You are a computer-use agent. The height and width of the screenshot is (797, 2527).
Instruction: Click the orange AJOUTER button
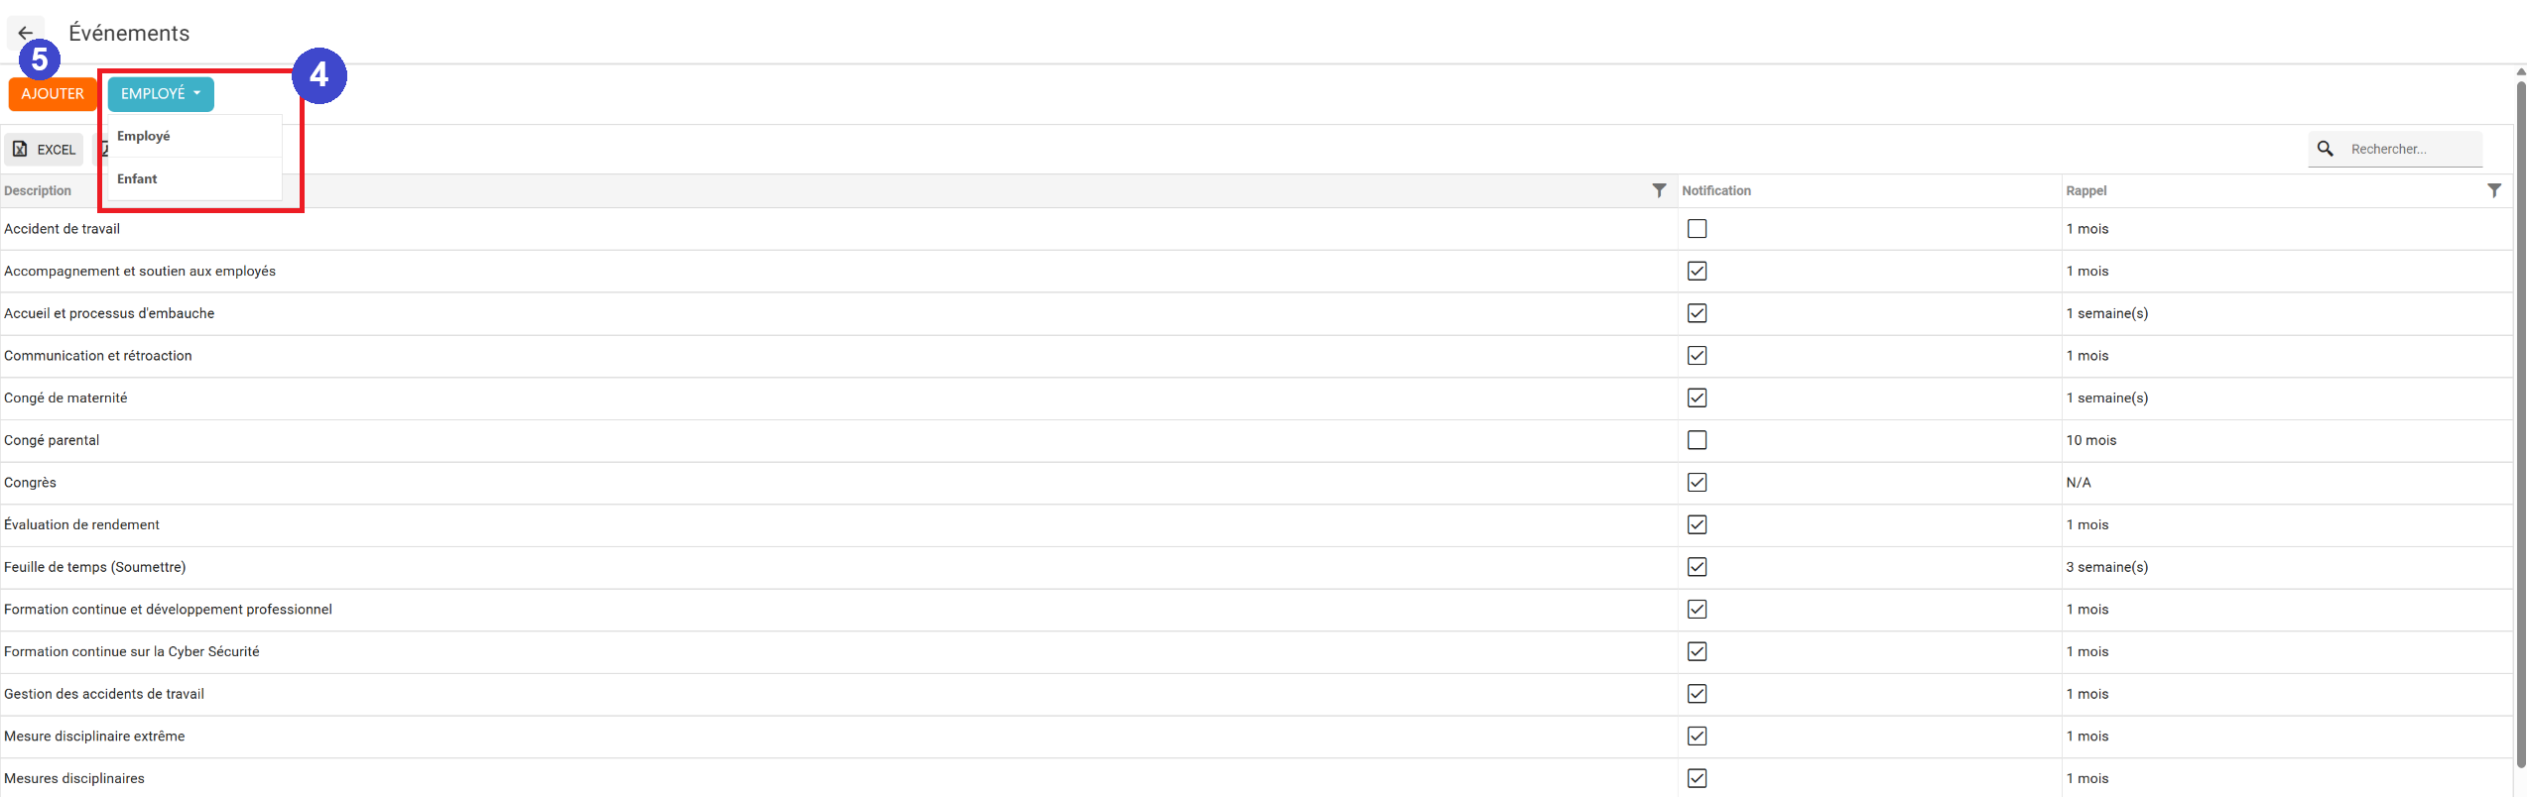[53, 94]
